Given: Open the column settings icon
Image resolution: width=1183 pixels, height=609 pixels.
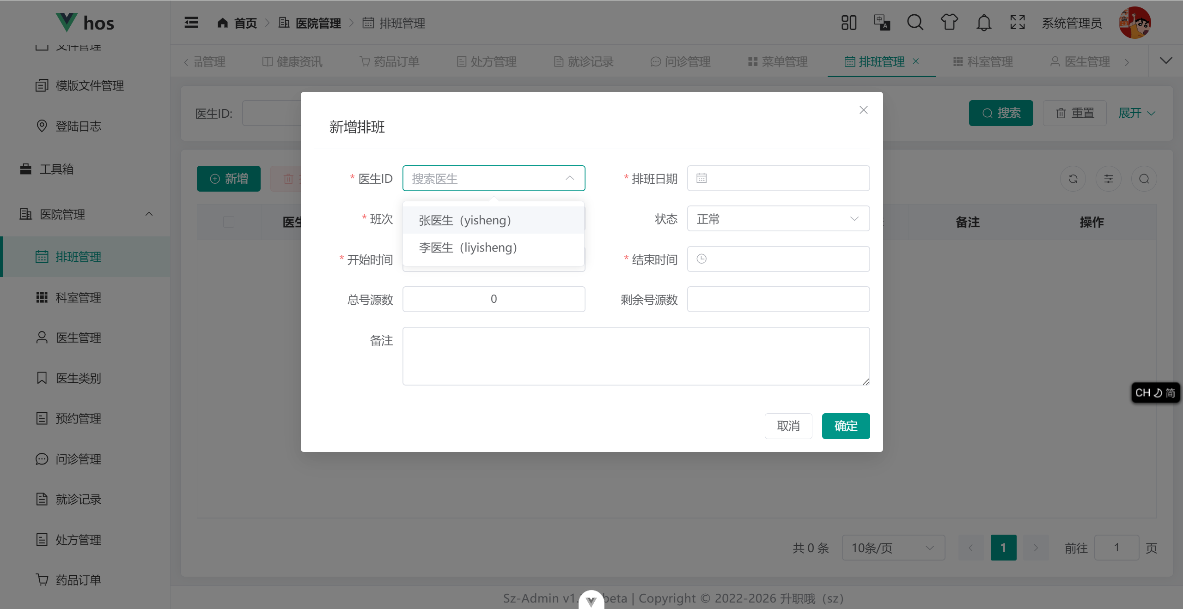Looking at the screenshot, I should [1109, 179].
